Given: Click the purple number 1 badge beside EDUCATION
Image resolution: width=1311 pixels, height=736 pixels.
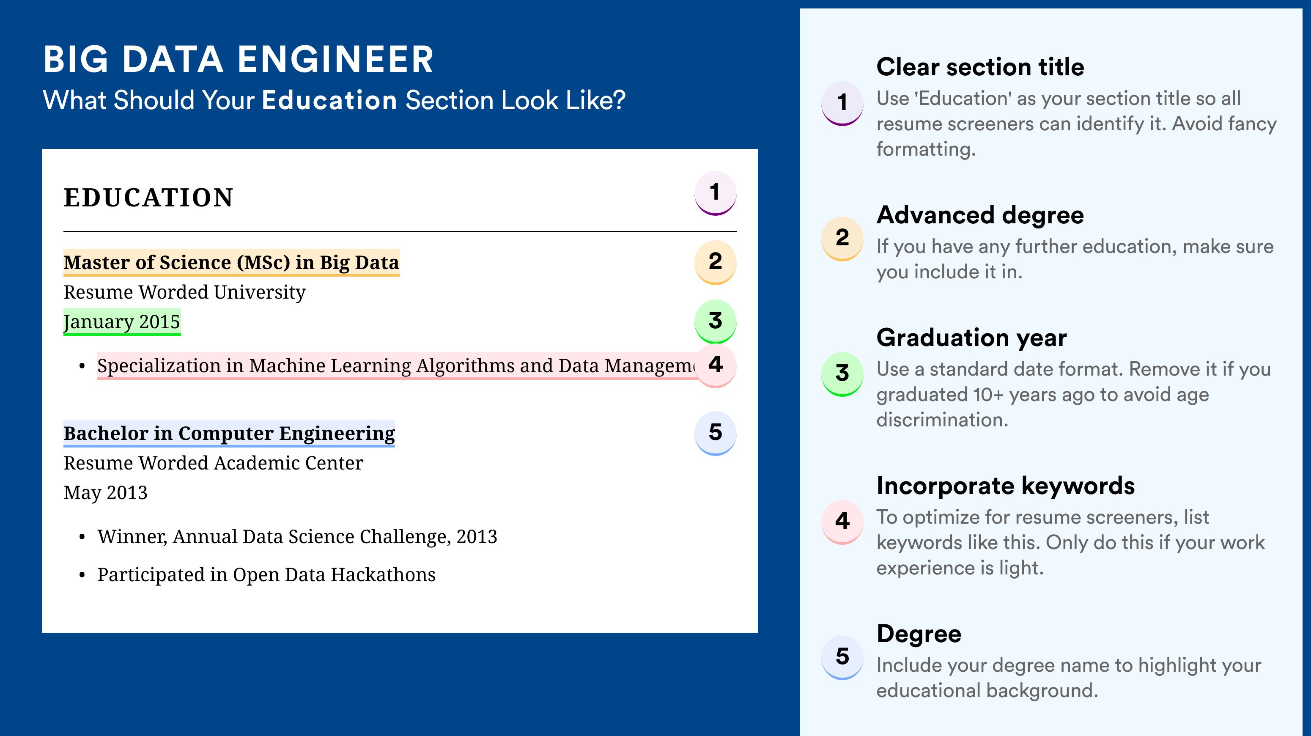Looking at the screenshot, I should click(715, 193).
